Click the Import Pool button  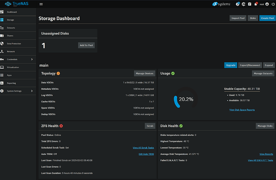pyautogui.click(x=238, y=18)
